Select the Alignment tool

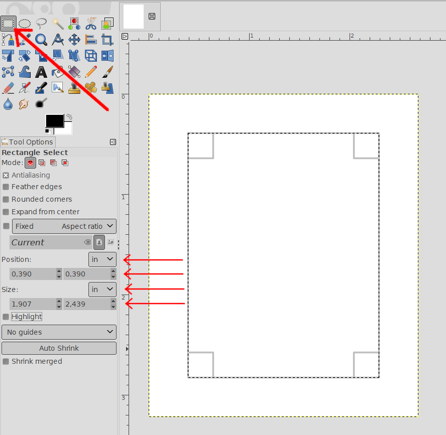(91, 40)
